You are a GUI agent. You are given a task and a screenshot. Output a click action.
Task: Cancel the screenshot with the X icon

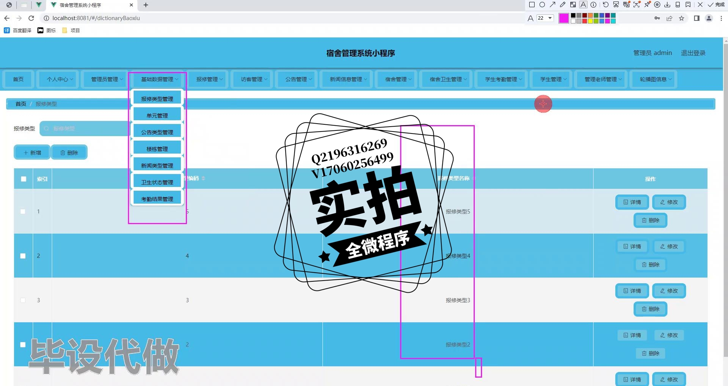(700, 5)
